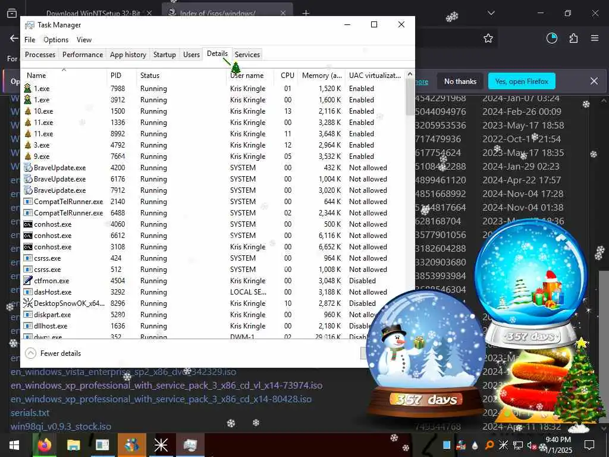The height and width of the screenshot is (457, 609).
Task: Open the serials.txt link
Action: pyautogui.click(x=30, y=413)
